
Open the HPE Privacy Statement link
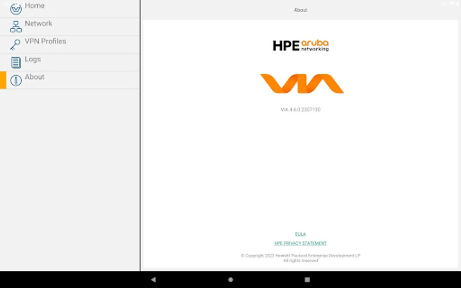tap(300, 243)
